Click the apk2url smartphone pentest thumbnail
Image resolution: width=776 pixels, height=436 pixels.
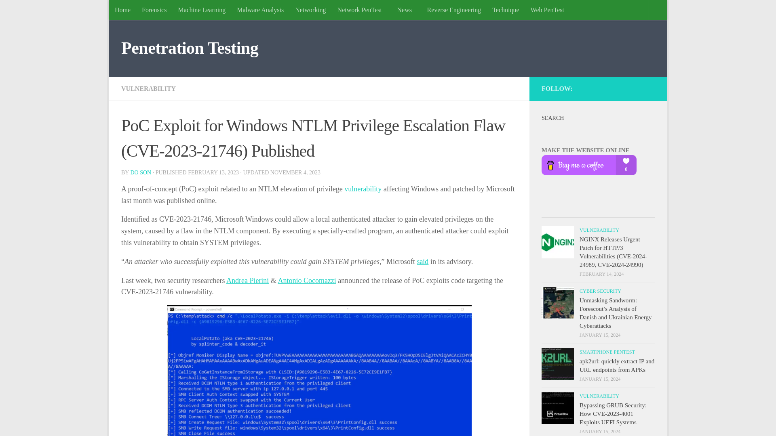pos(557,364)
